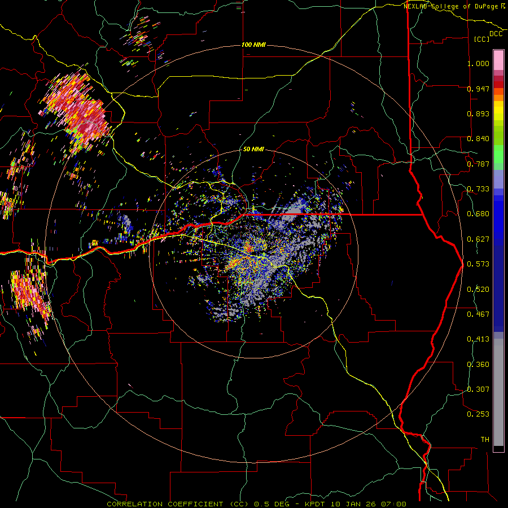This screenshot has width=508, height=508.
Task: Click the 0.307 scale value
Action: point(478,389)
